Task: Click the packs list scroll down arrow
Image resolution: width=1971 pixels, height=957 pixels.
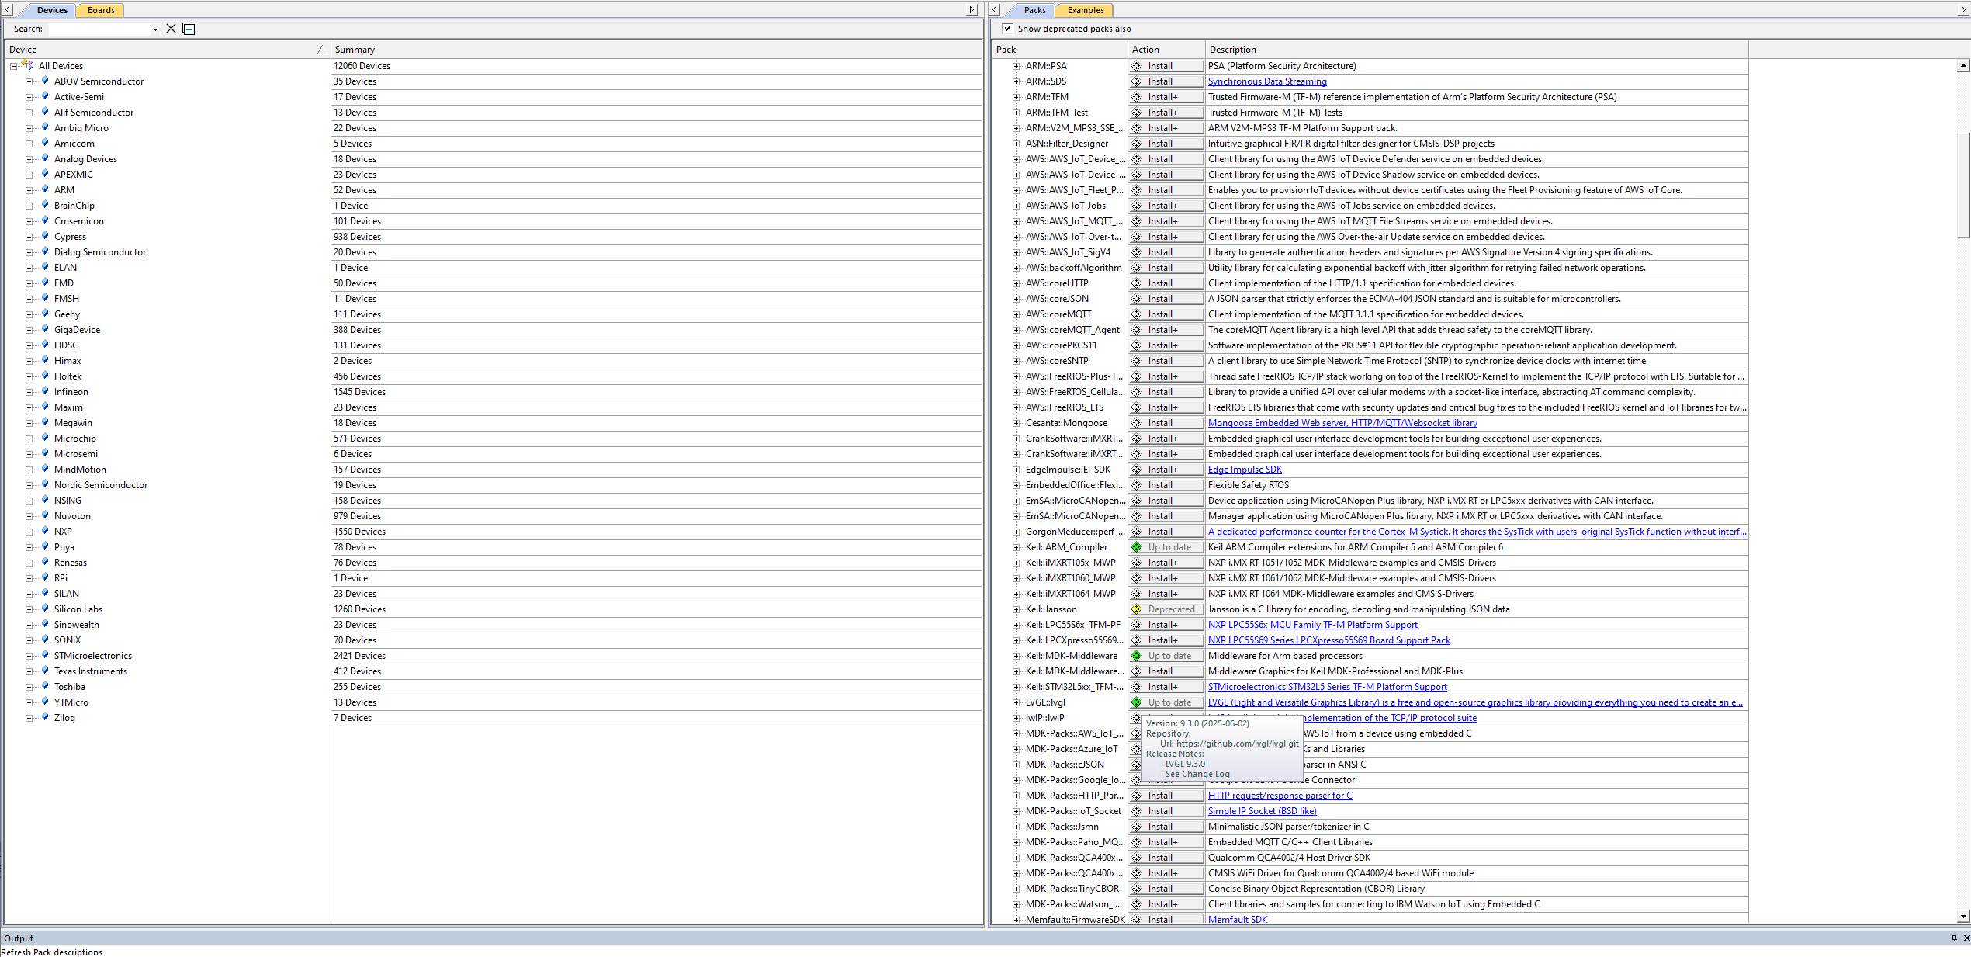Action: (x=1963, y=916)
